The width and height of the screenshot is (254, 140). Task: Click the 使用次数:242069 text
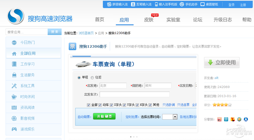[x=217, y=87]
